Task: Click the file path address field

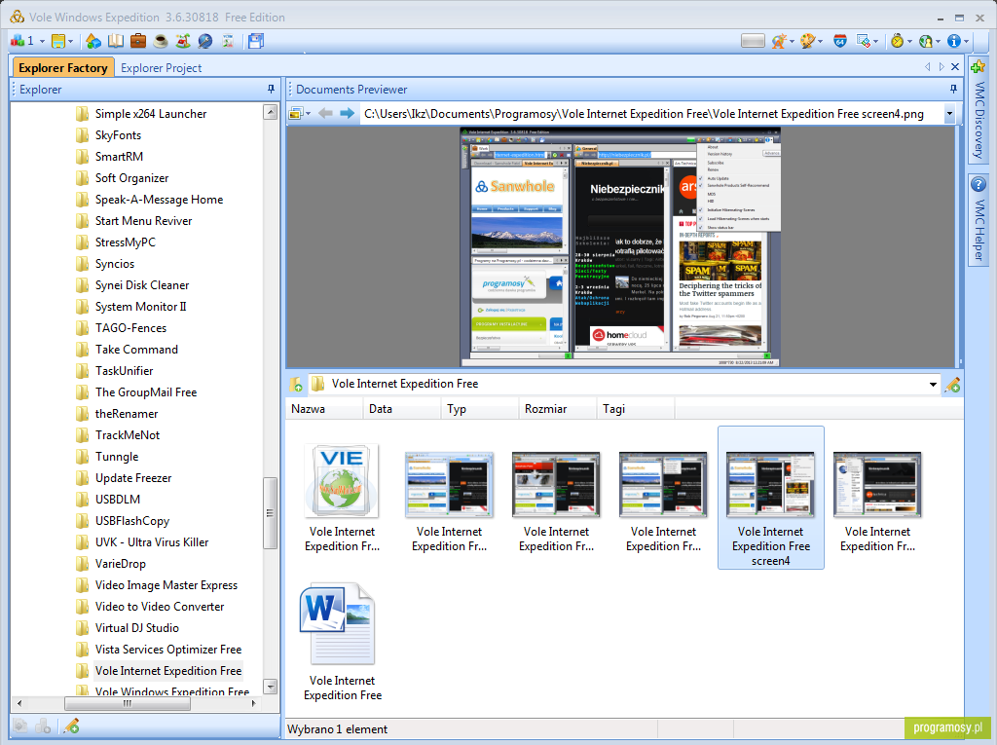Action: 652,114
